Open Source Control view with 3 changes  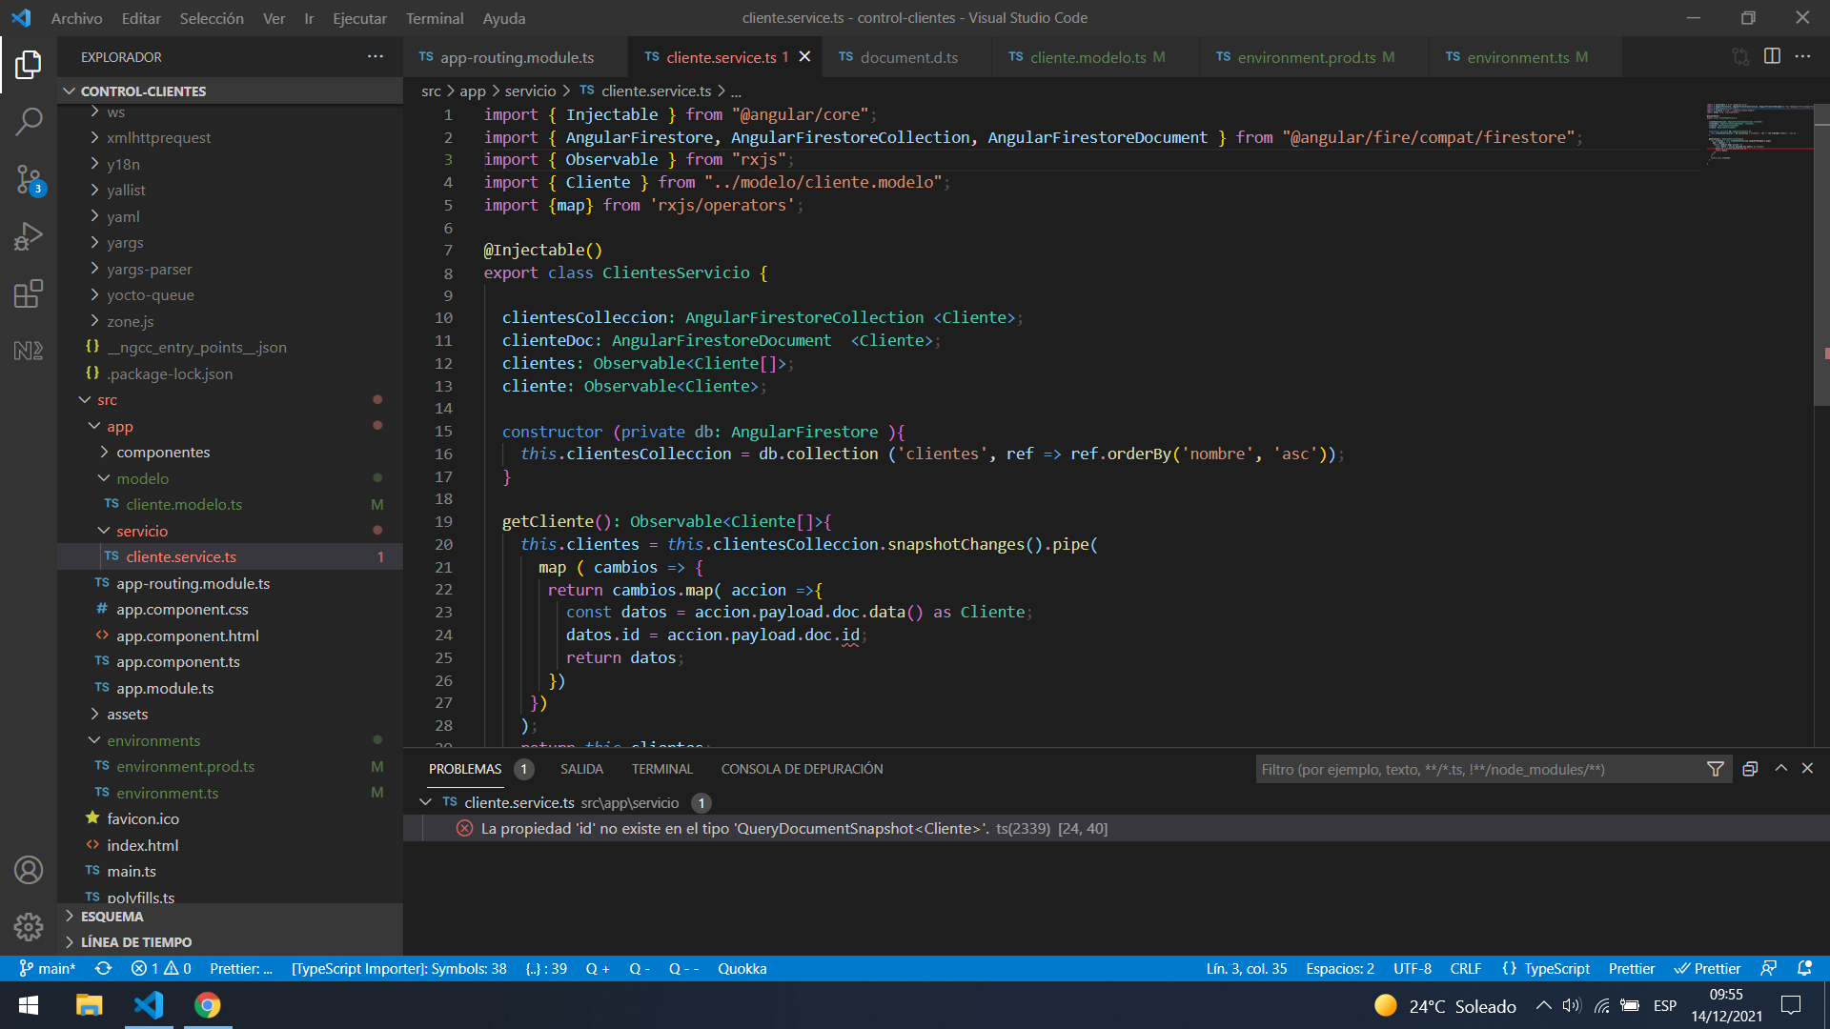29,179
